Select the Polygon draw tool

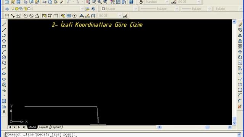pos(4,41)
